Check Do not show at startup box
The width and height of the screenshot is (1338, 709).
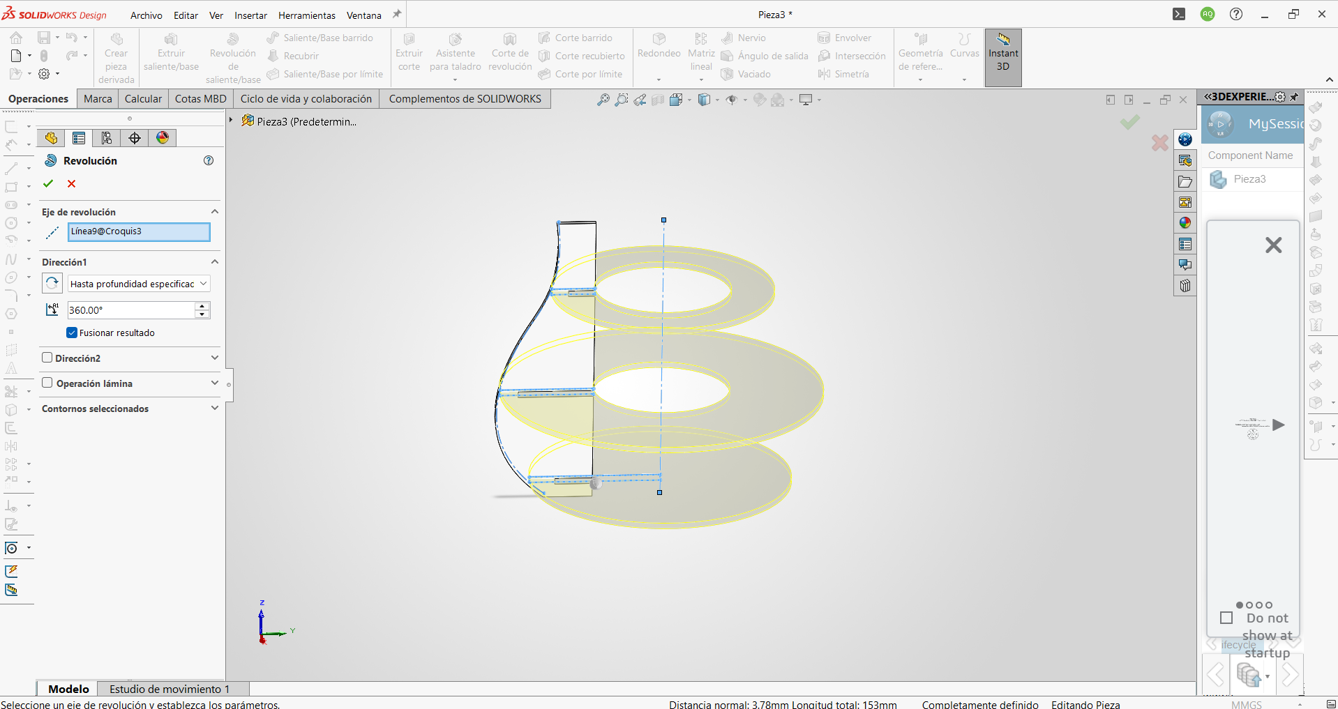[x=1226, y=618]
